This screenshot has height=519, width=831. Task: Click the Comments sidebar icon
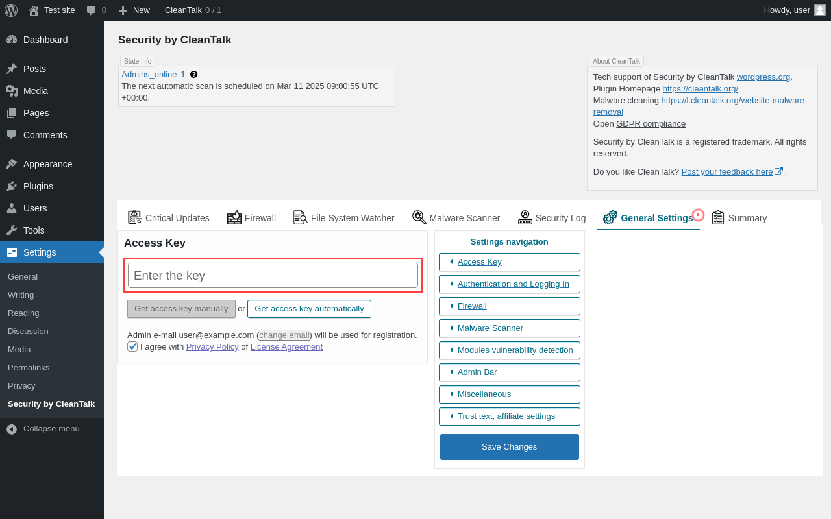(12, 135)
